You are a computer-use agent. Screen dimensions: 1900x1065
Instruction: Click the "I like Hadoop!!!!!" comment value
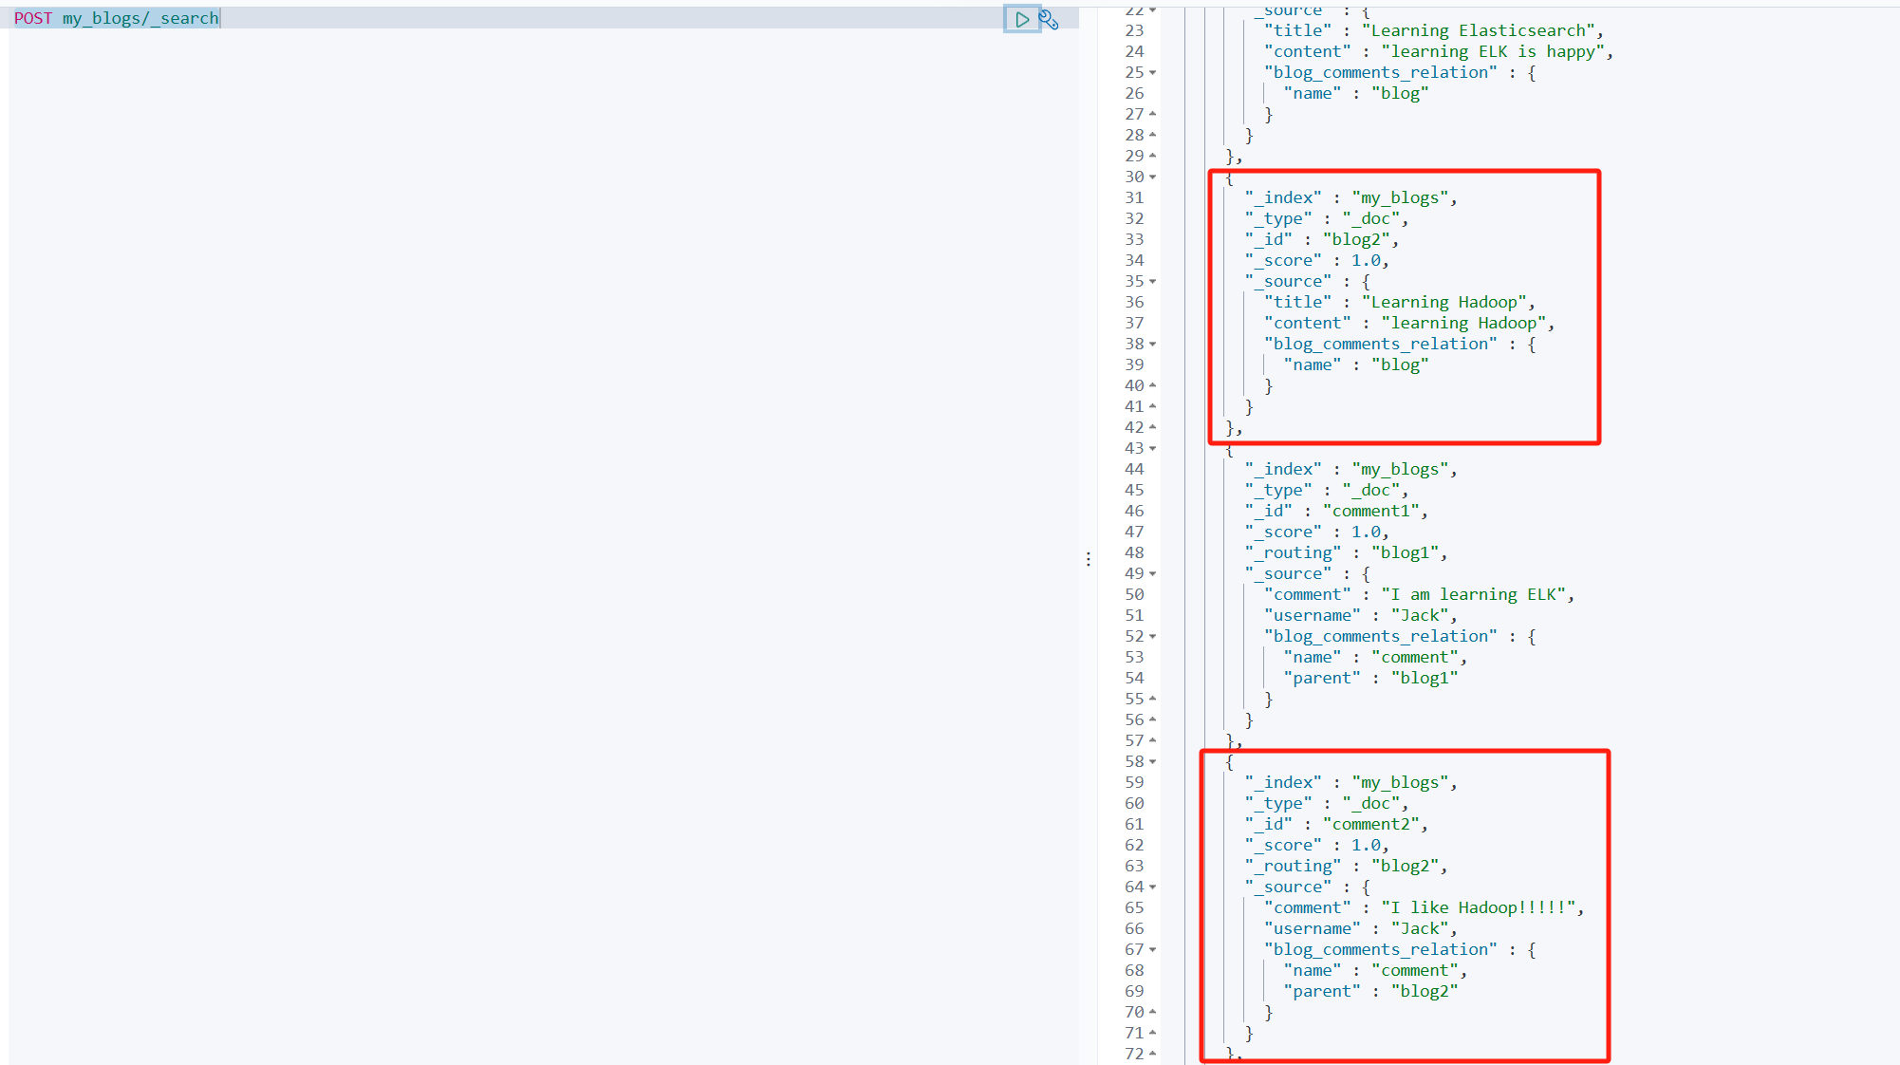click(1479, 907)
